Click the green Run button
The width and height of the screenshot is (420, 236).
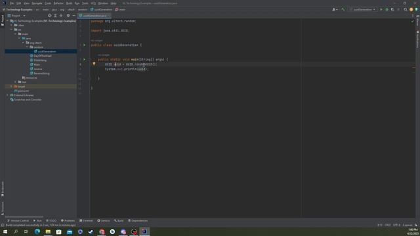click(x=381, y=10)
